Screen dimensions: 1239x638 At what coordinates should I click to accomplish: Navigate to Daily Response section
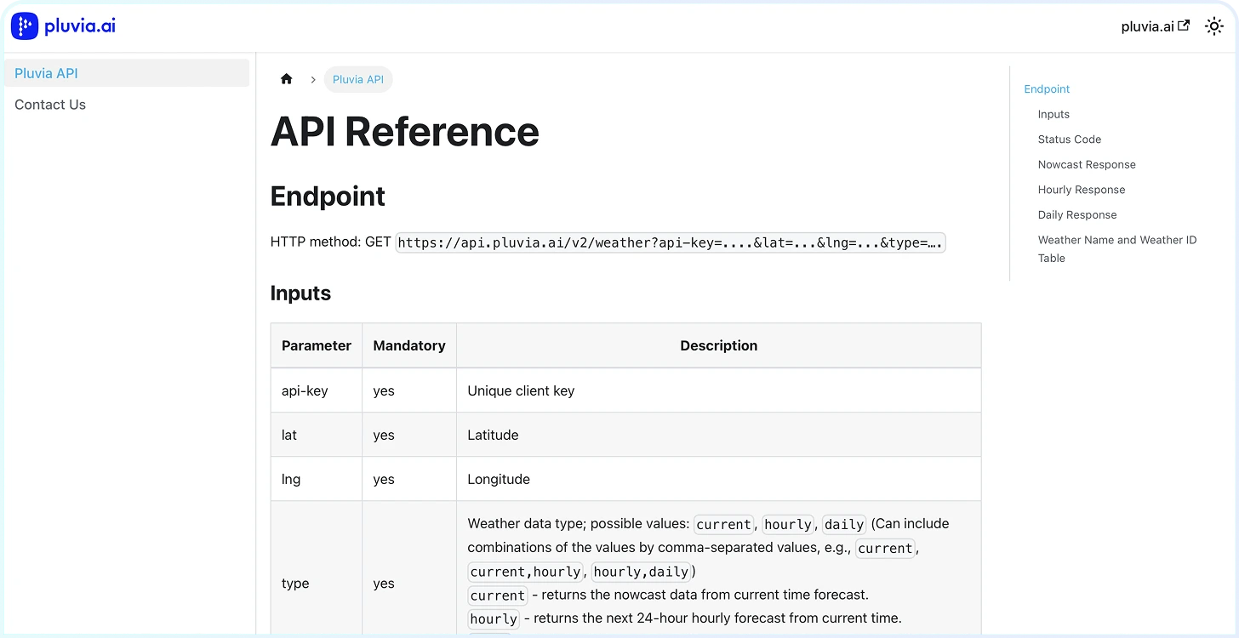point(1076,215)
